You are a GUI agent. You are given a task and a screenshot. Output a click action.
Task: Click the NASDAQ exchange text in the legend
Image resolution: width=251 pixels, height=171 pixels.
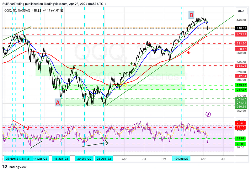click(x=24, y=11)
